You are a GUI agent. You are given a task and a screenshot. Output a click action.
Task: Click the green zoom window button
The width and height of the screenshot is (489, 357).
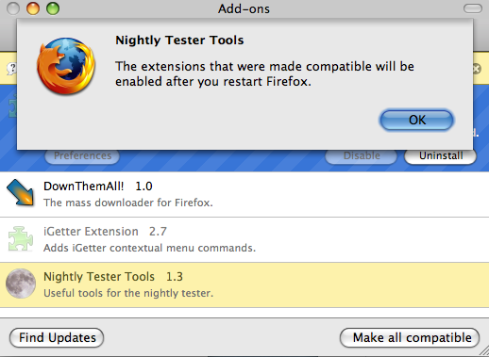[53, 8]
